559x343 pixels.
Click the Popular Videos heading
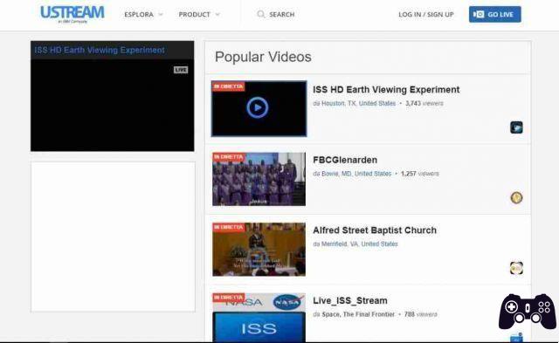(263, 57)
